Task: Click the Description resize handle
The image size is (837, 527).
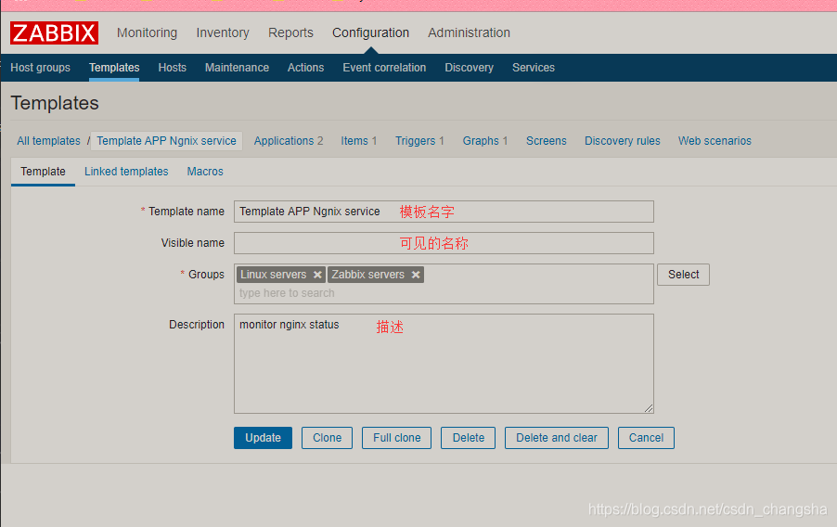Action: coord(648,408)
